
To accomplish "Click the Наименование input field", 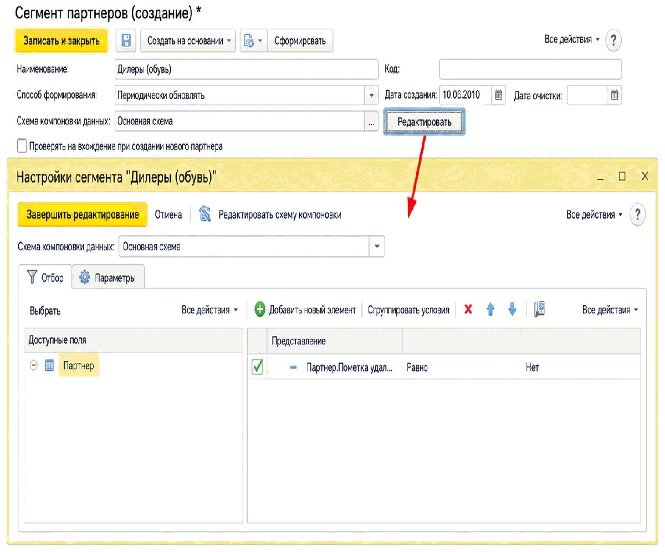I will pyautogui.click(x=246, y=70).
